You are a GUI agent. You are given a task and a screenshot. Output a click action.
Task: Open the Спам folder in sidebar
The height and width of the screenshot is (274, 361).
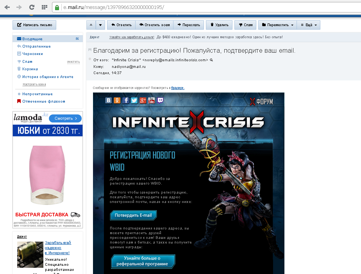point(27,61)
